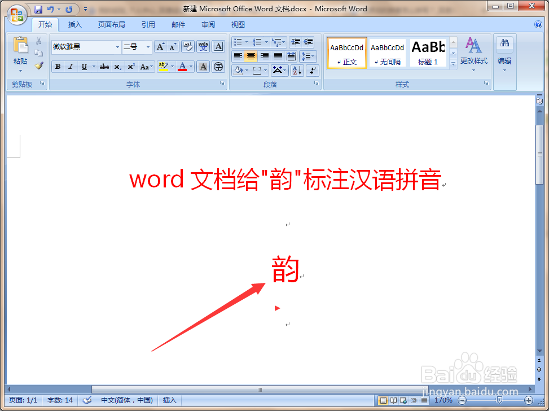
Task: Click the horizontal scrollbar thumb
Action: click(x=259, y=390)
